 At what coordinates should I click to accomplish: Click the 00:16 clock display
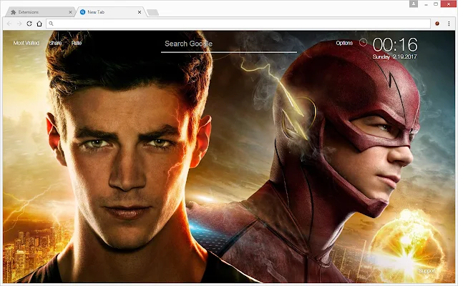click(x=395, y=44)
